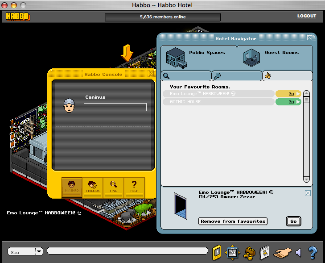This screenshot has height=263, width=325.
Task: Click the Caninus avatar head
Action: (69, 105)
